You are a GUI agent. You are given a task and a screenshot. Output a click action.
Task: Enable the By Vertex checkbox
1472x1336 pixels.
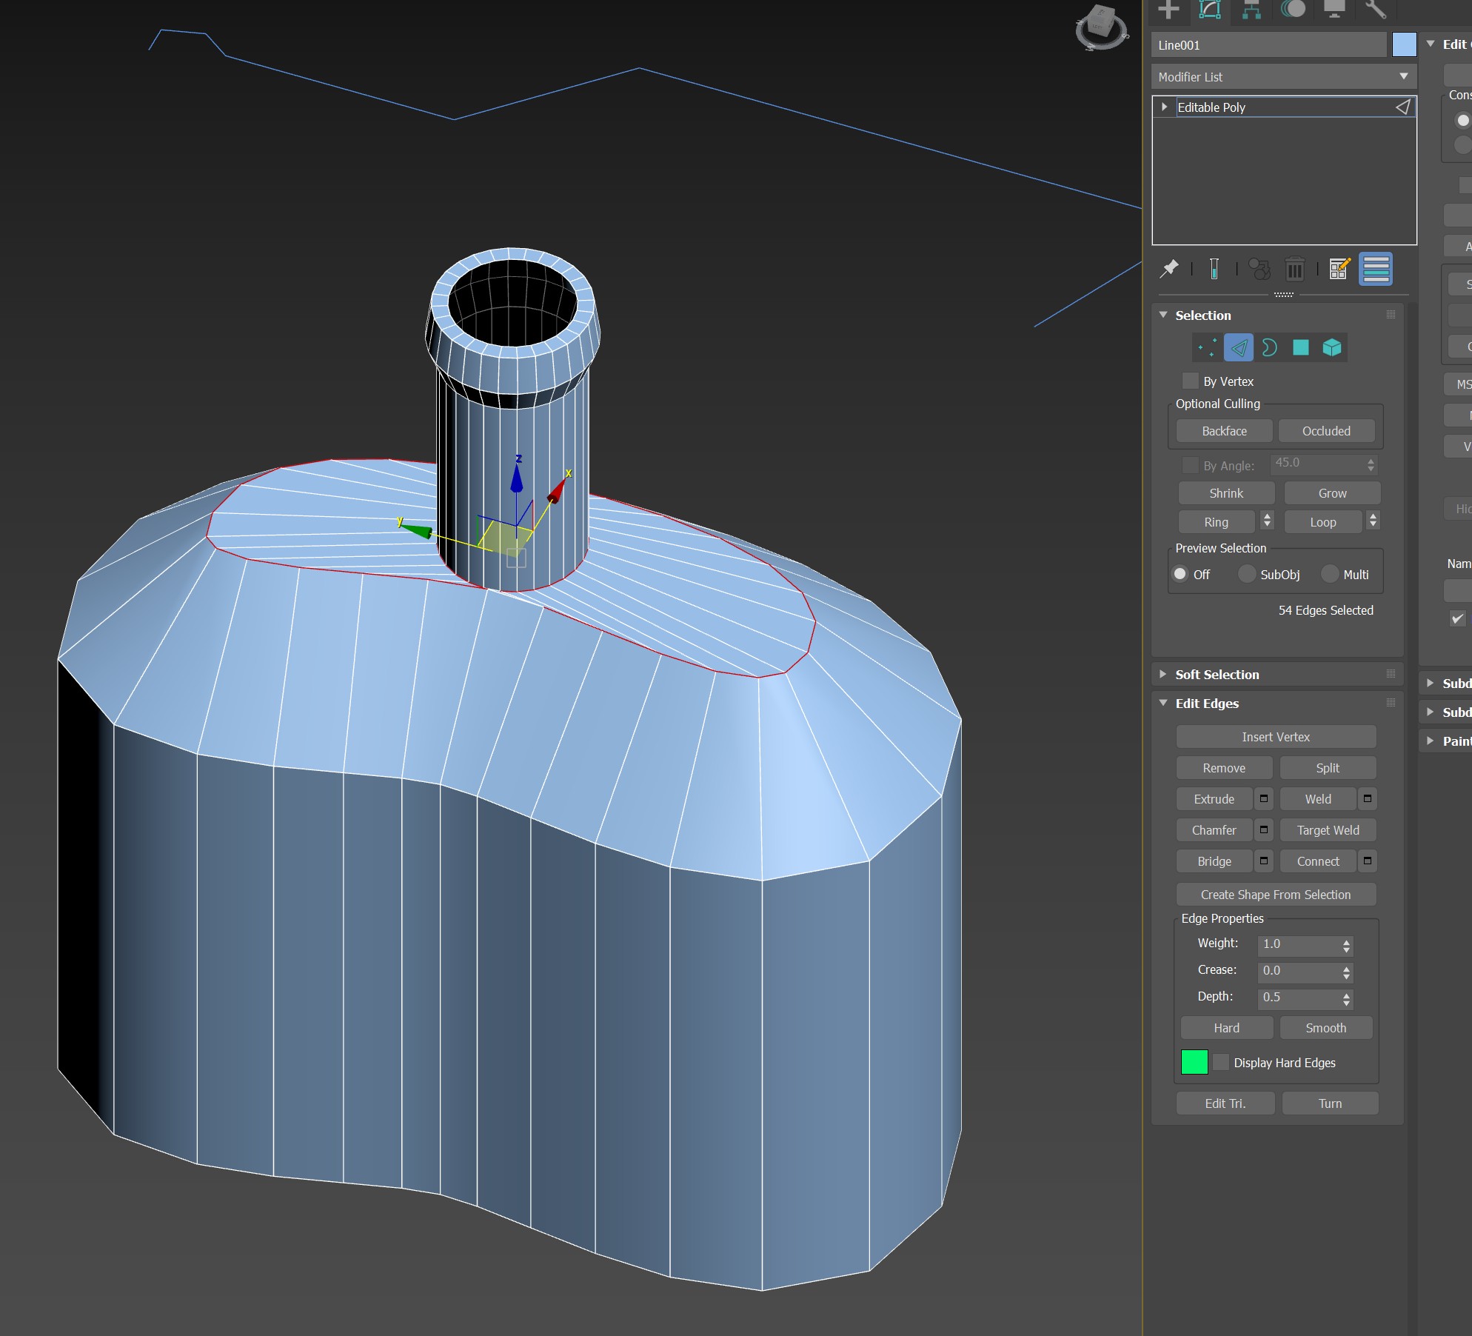1190,381
